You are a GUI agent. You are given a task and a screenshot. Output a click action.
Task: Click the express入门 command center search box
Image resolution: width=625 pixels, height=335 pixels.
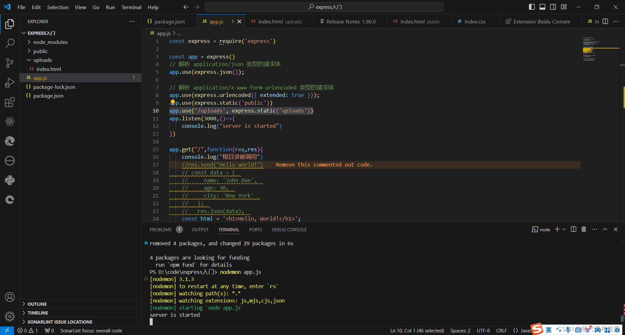324,7
